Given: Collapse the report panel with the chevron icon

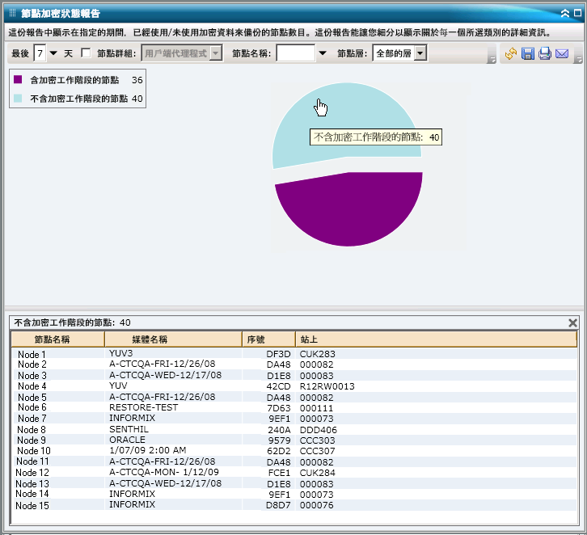Looking at the screenshot, I should pos(565,13).
